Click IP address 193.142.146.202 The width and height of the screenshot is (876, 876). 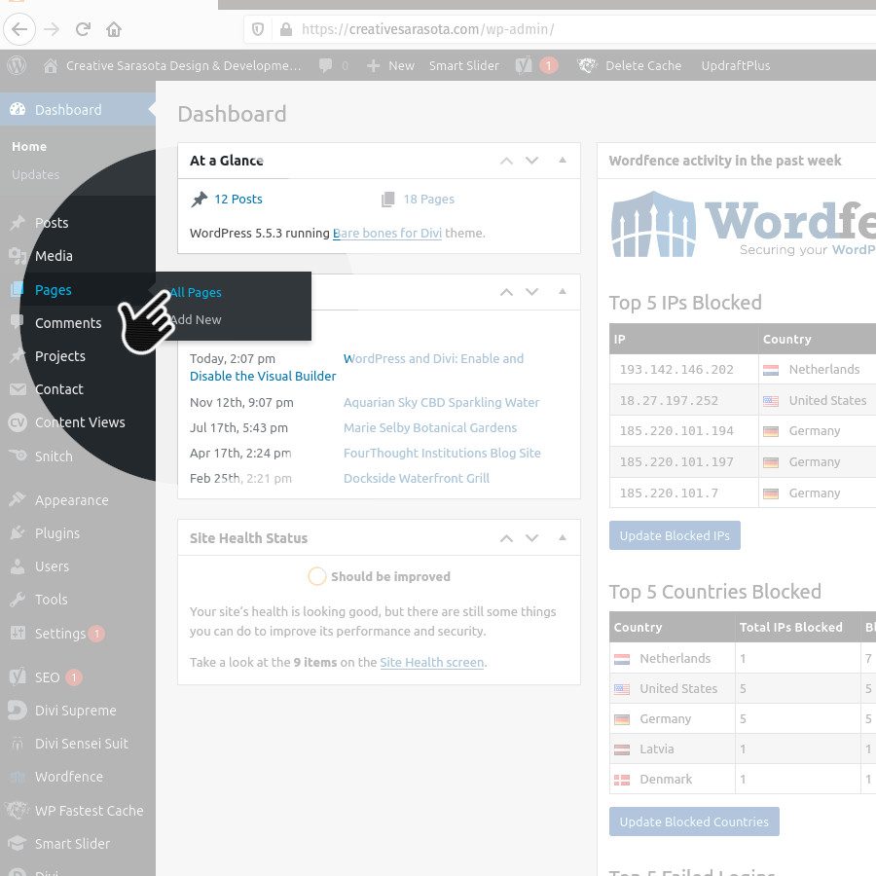[x=676, y=369]
